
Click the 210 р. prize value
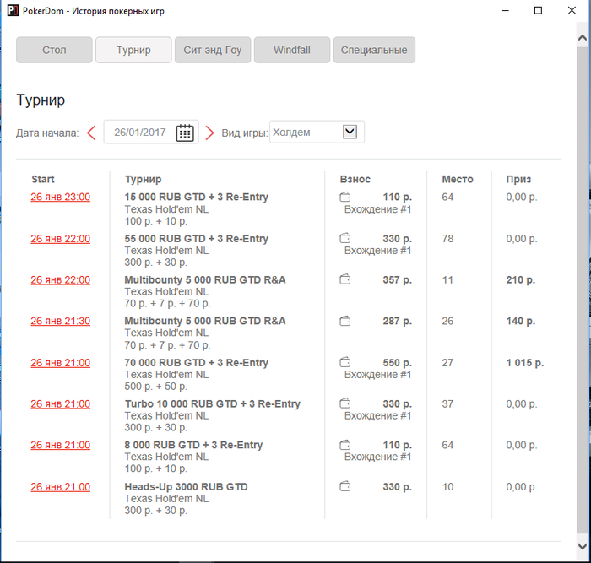point(521,279)
